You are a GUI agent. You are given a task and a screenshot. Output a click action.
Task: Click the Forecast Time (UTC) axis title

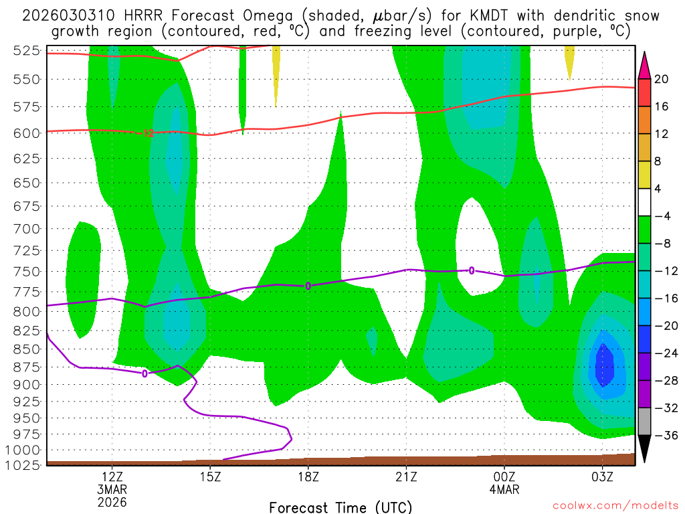(x=340, y=507)
